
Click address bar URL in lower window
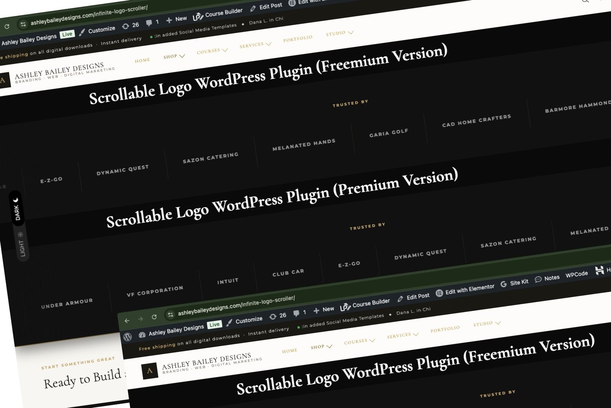coord(236,305)
